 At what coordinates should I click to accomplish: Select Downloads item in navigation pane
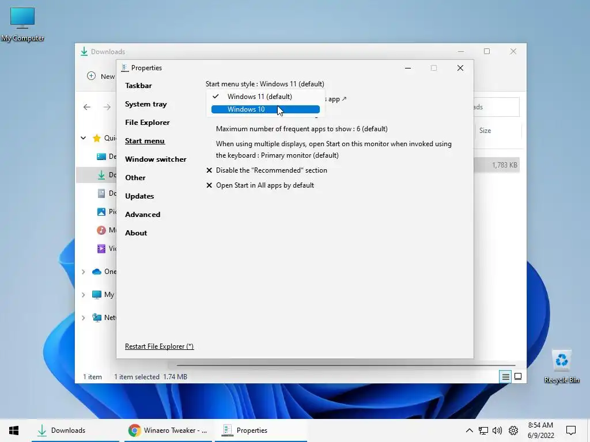(97, 175)
